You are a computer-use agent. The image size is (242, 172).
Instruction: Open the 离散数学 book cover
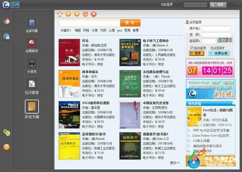tap(130, 146)
